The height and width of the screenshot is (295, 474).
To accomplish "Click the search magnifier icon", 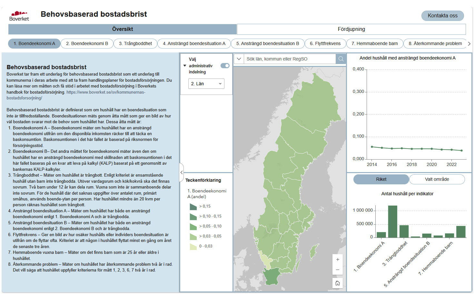I will click(x=341, y=59).
